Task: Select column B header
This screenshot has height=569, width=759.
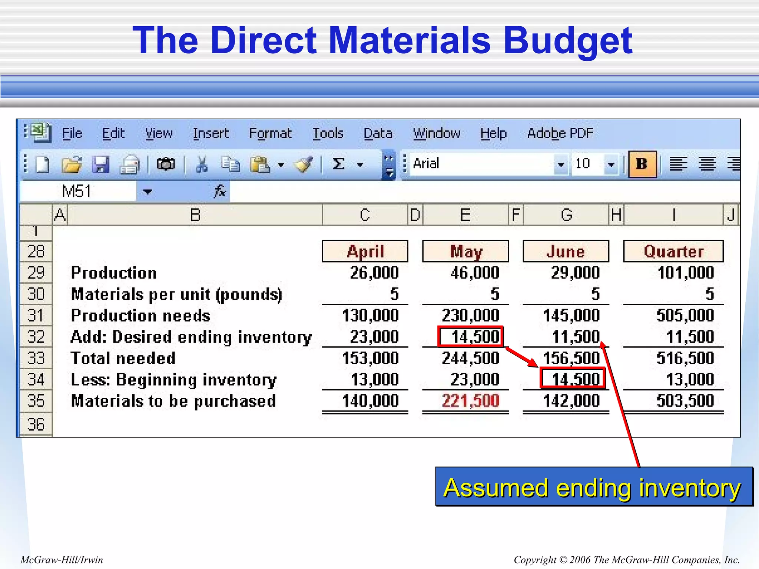Action: [x=195, y=215]
